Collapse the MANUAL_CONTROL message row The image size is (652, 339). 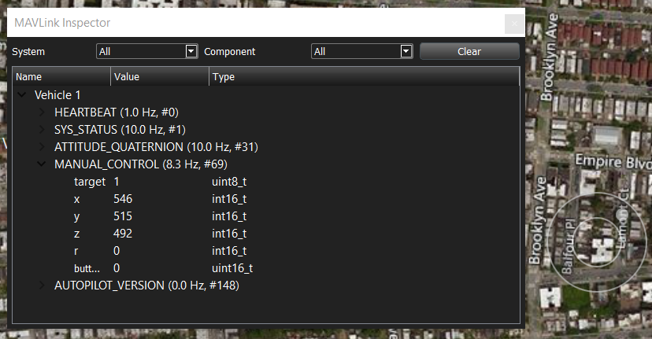[x=42, y=164]
